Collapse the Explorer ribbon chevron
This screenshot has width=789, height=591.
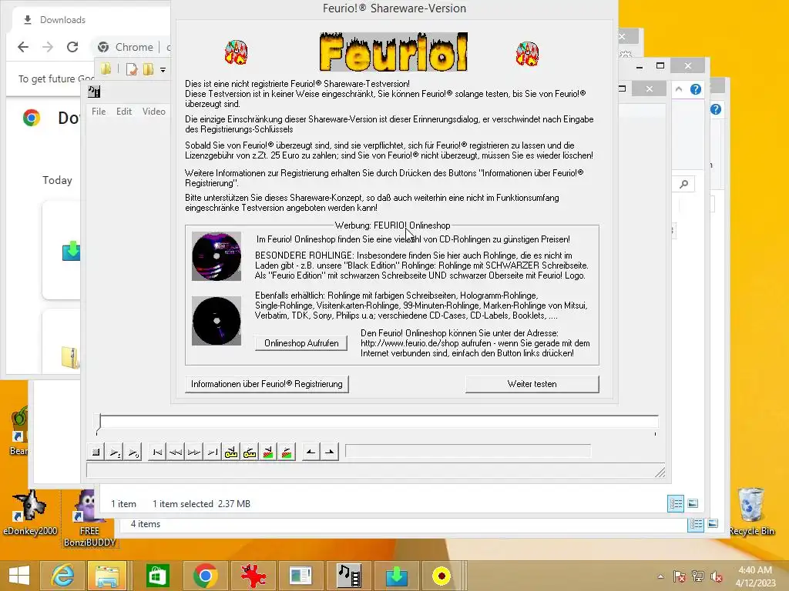[679, 89]
